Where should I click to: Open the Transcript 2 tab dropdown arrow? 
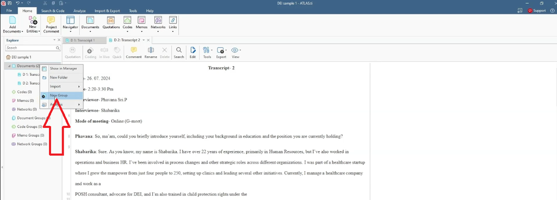tap(144, 40)
